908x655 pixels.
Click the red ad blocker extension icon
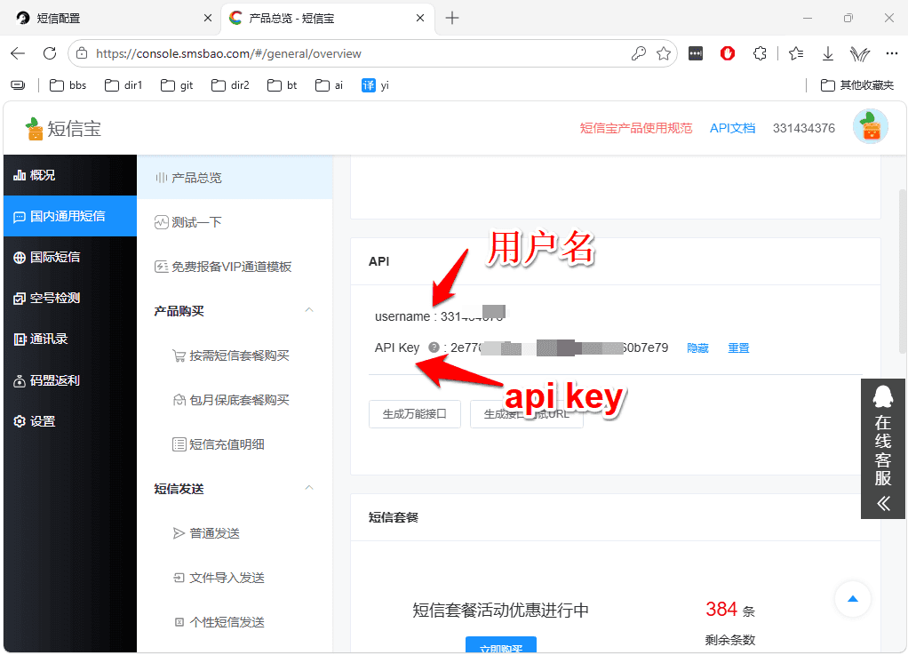728,54
